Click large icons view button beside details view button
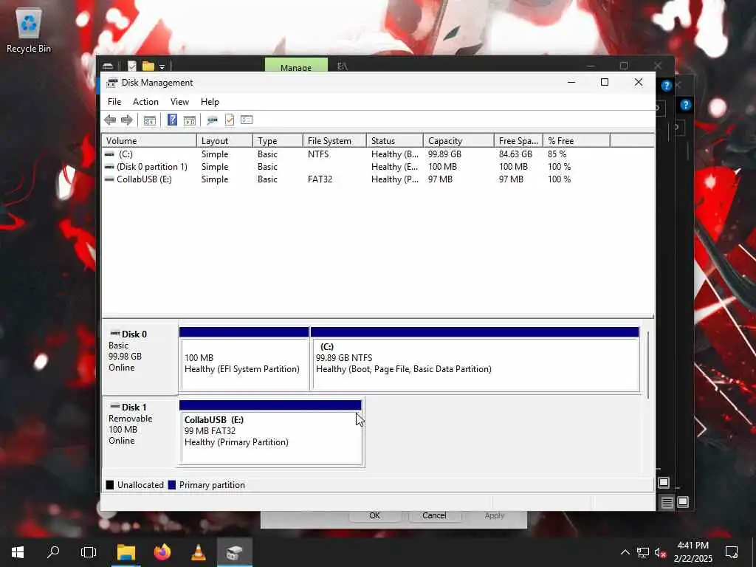 pos(683,502)
